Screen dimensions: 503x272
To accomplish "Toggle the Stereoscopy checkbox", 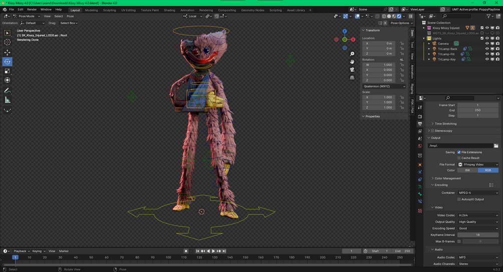I will (x=432, y=130).
